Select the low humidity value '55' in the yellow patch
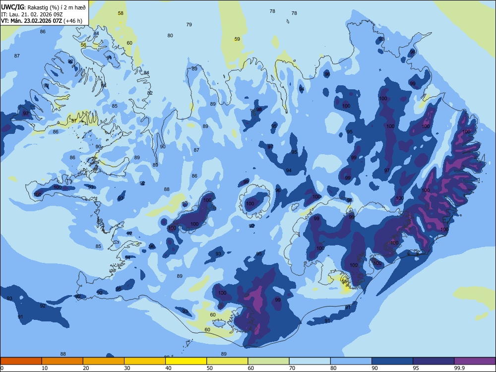 [345, 281]
